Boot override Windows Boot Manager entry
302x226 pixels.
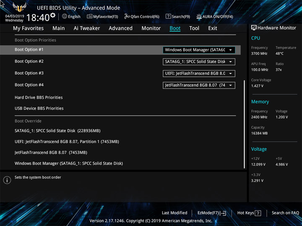[x=69, y=163]
